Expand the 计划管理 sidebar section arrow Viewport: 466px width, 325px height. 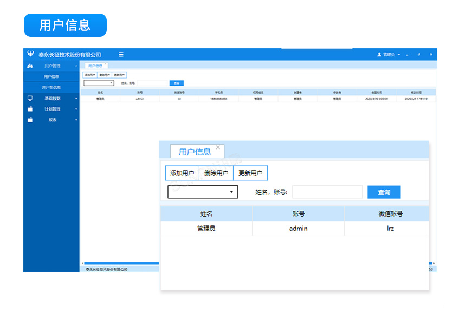pyautogui.click(x=76, y=109)
